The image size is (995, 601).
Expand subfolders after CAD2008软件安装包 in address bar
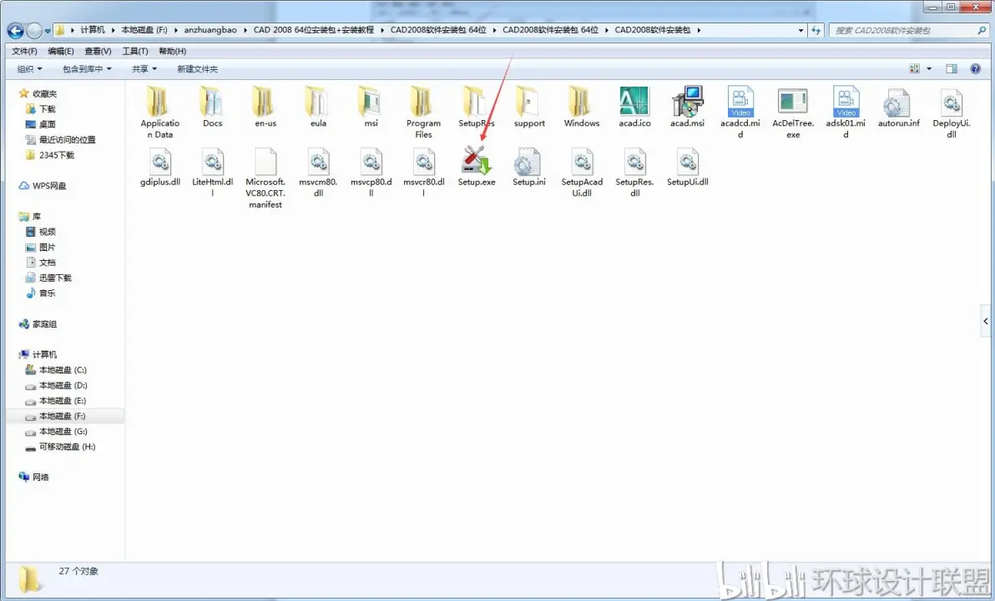(699, 30)
